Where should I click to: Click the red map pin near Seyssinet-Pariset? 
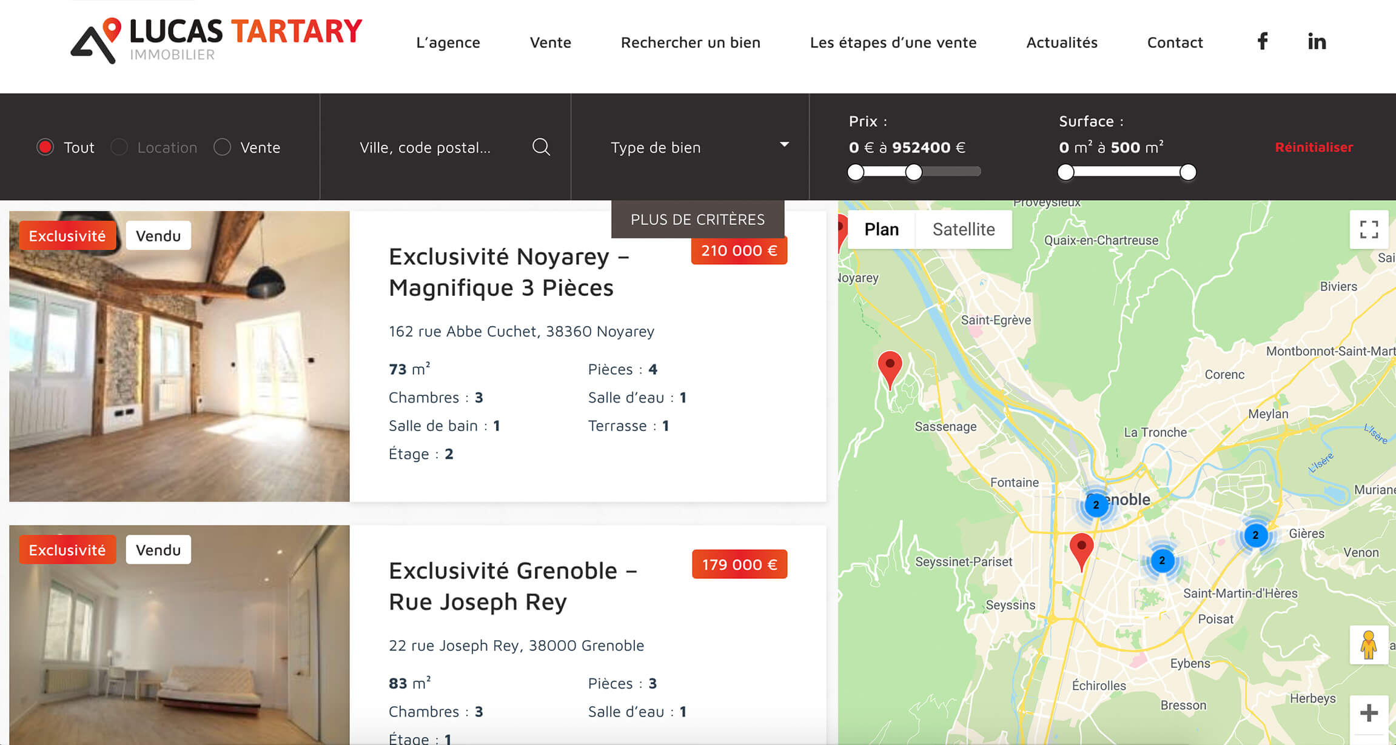(1081, 552)
